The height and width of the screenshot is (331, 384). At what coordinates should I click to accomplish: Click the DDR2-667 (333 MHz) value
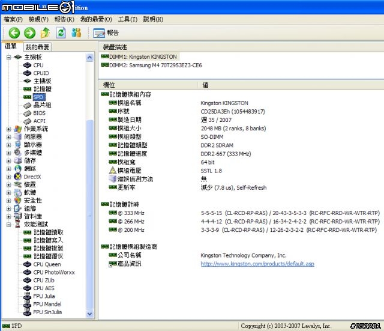click(226, 154)
